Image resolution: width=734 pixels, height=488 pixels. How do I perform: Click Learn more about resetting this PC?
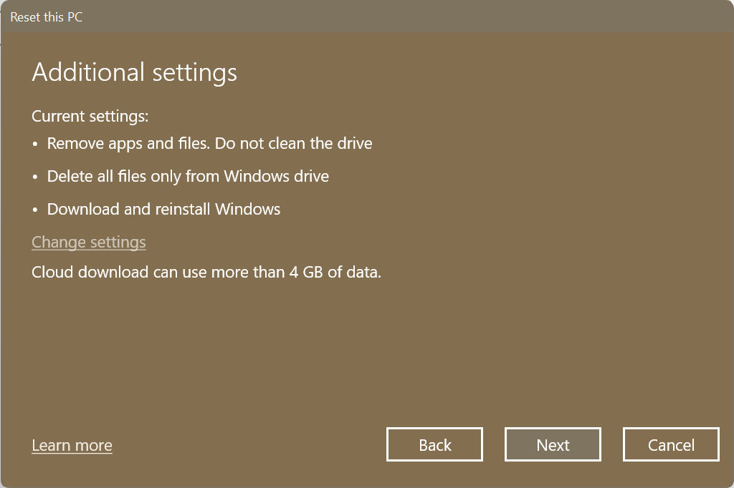(71, 445)
